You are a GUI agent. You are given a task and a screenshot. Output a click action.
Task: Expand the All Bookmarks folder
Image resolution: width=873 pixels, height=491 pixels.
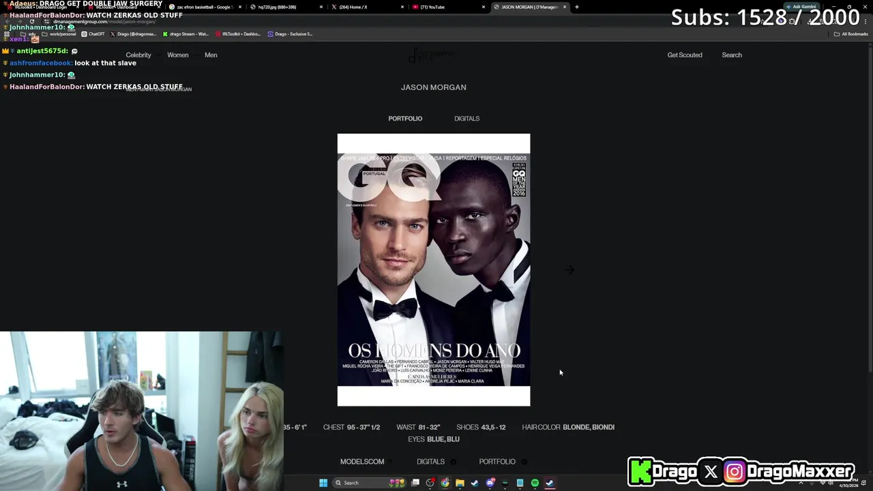[x=851, y=33]
